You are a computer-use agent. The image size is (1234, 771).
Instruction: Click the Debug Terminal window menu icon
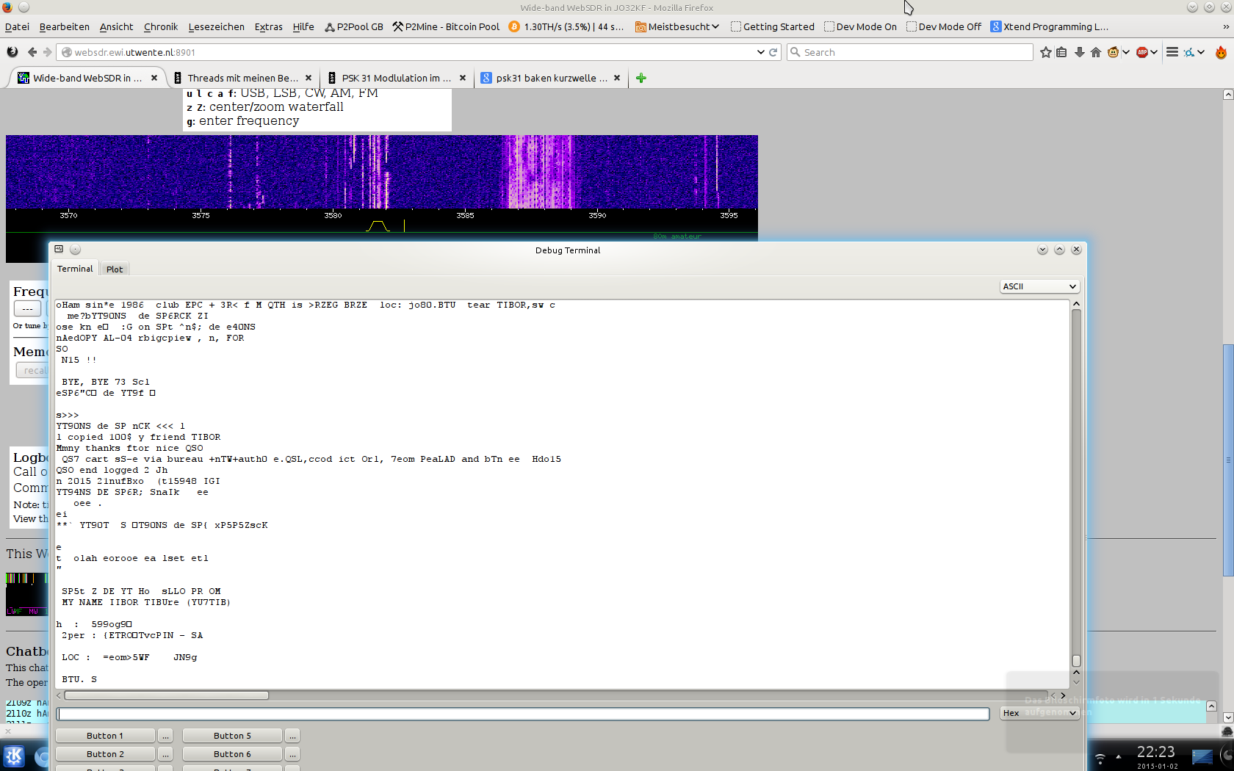[x=59, y=250]
